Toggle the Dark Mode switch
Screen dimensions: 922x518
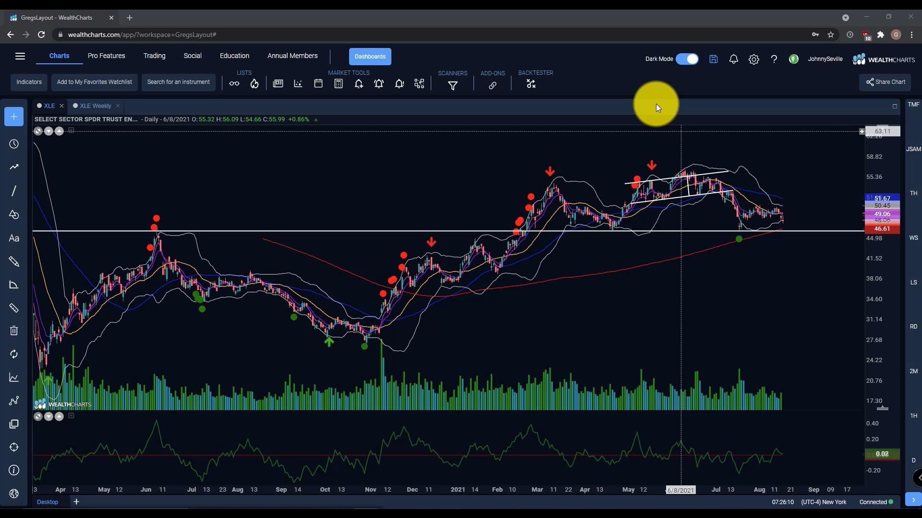687,59
